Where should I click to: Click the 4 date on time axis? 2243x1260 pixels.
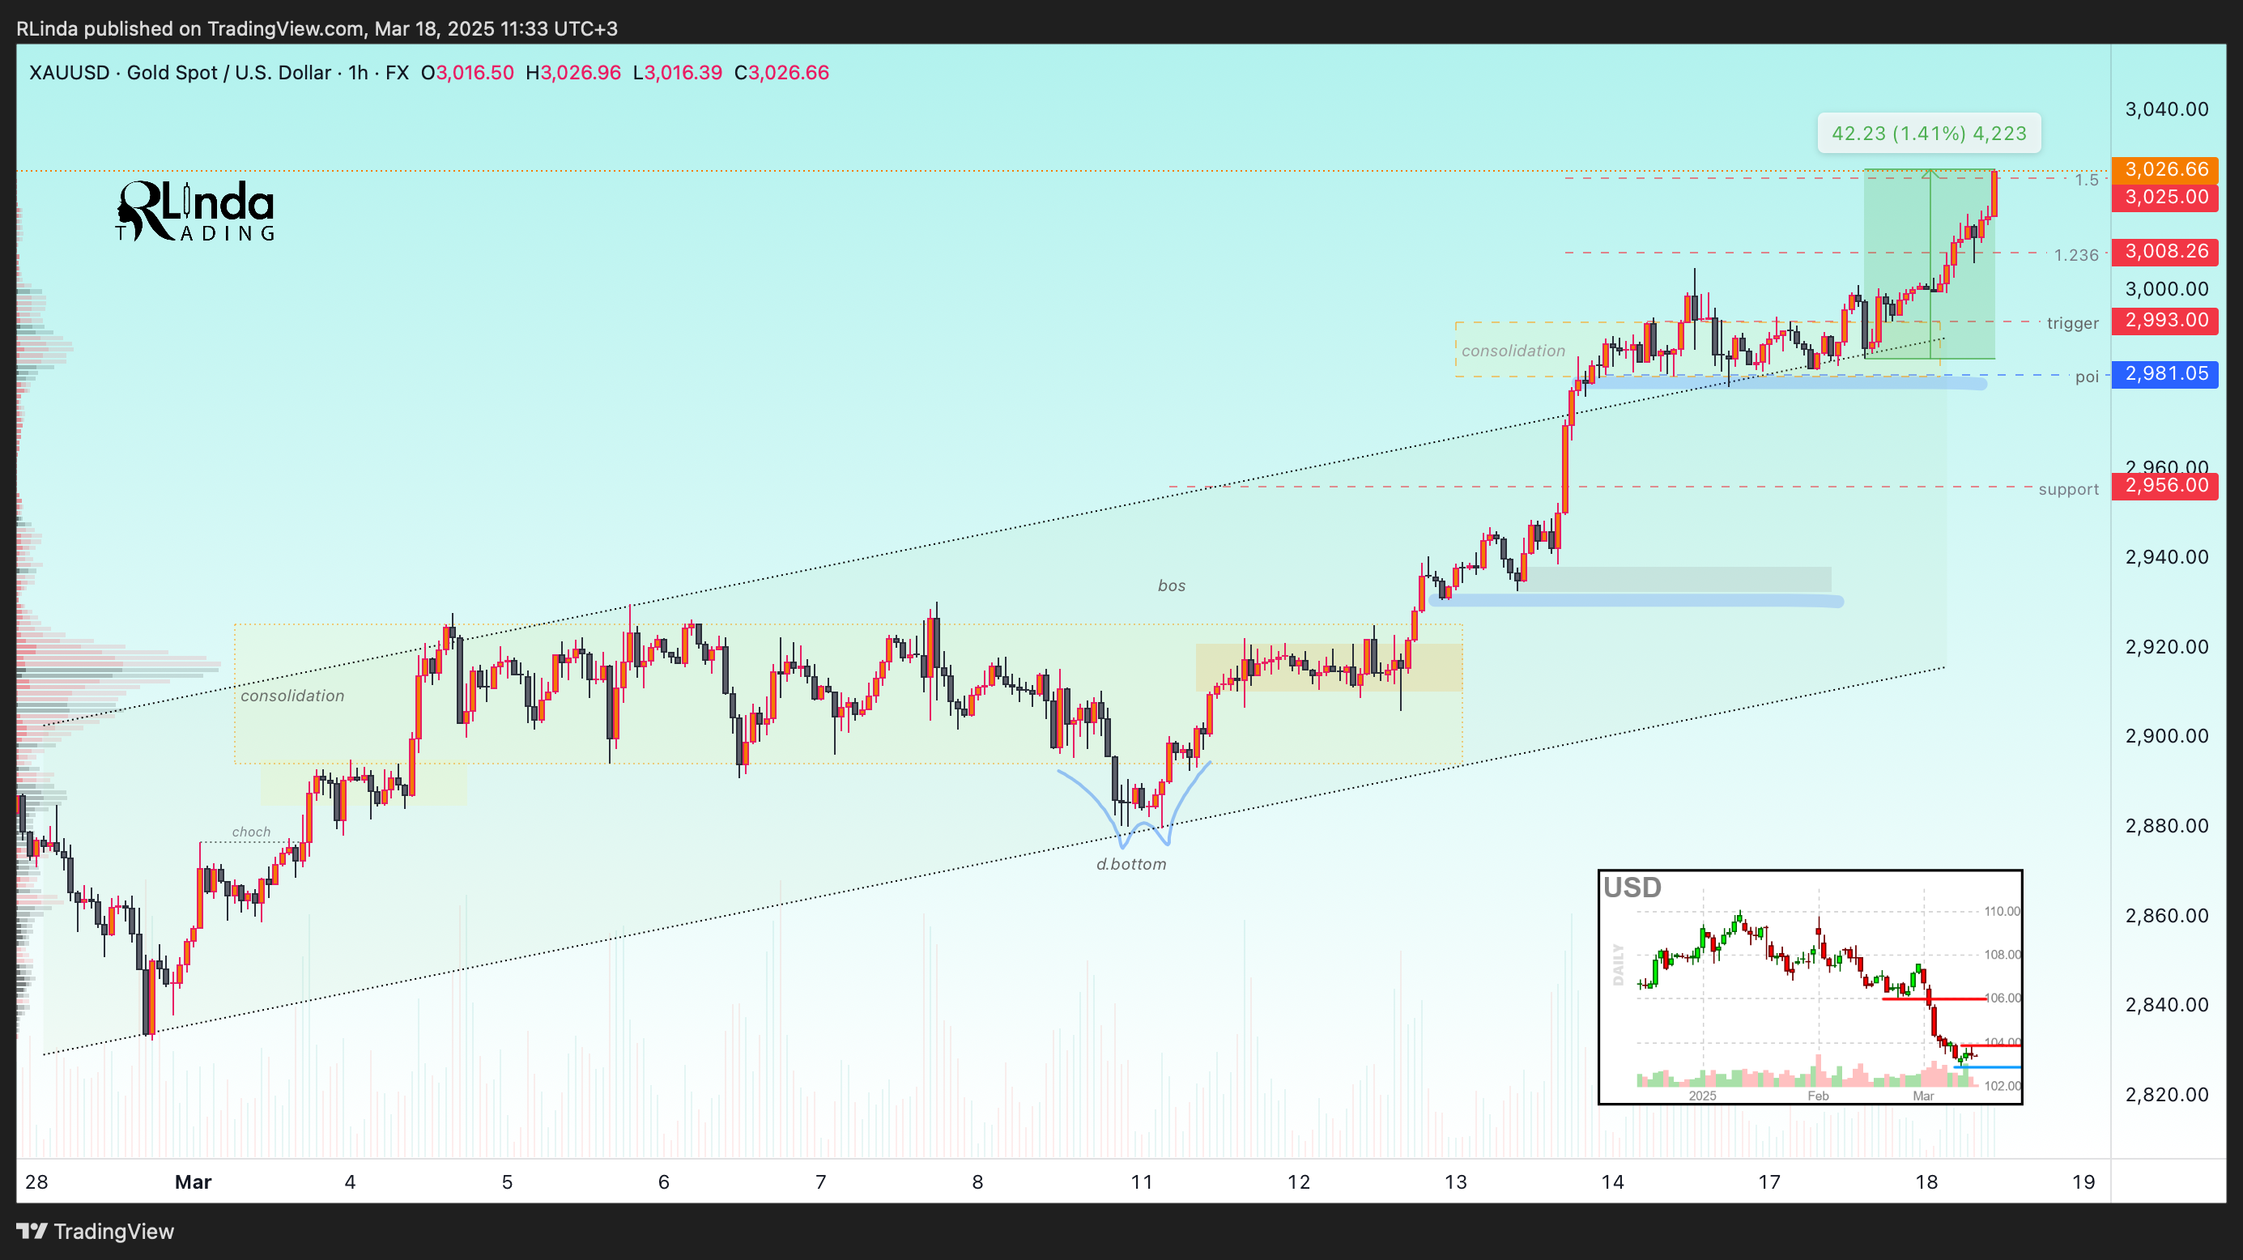(350, 1182)
